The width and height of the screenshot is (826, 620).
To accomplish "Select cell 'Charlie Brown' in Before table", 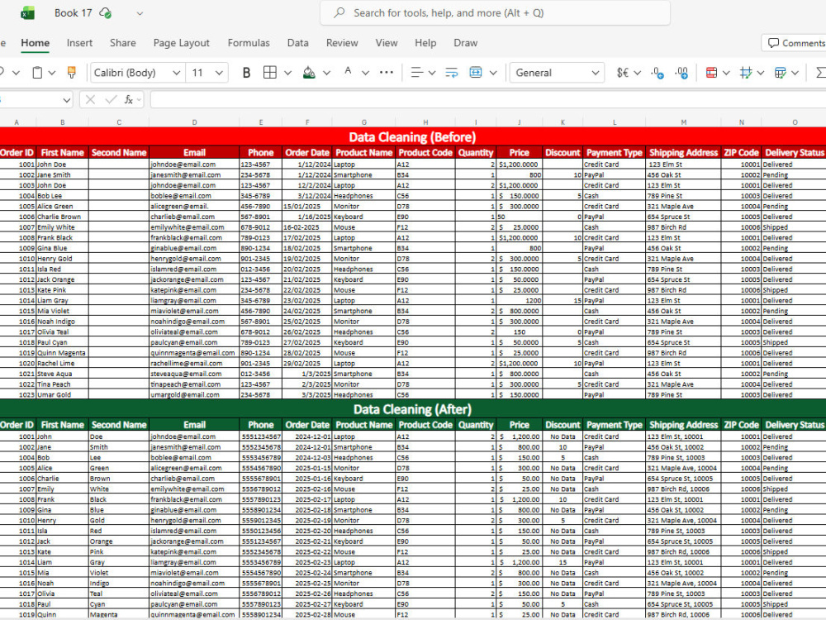I will [62, 217].
